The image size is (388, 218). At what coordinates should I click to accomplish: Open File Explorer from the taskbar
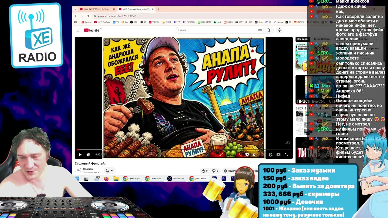pyautogui.click(x=116, y=179)
